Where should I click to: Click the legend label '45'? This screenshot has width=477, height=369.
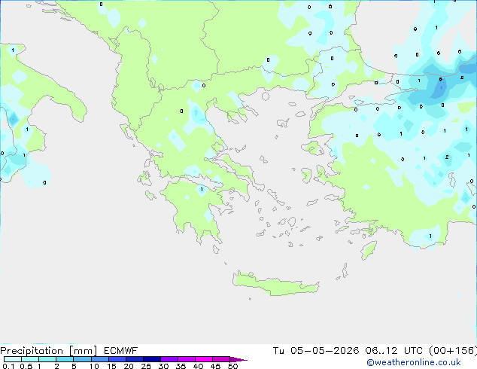(x=215, y=366)
